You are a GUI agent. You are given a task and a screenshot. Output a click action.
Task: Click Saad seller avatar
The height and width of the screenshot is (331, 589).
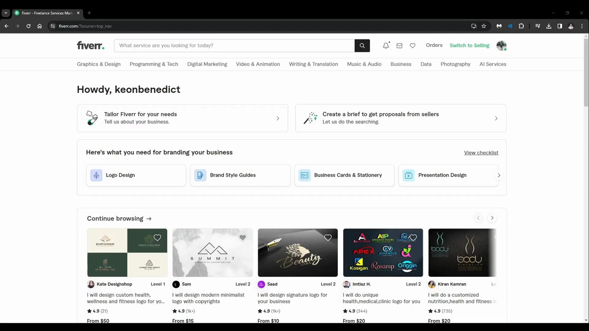[261, 284]
